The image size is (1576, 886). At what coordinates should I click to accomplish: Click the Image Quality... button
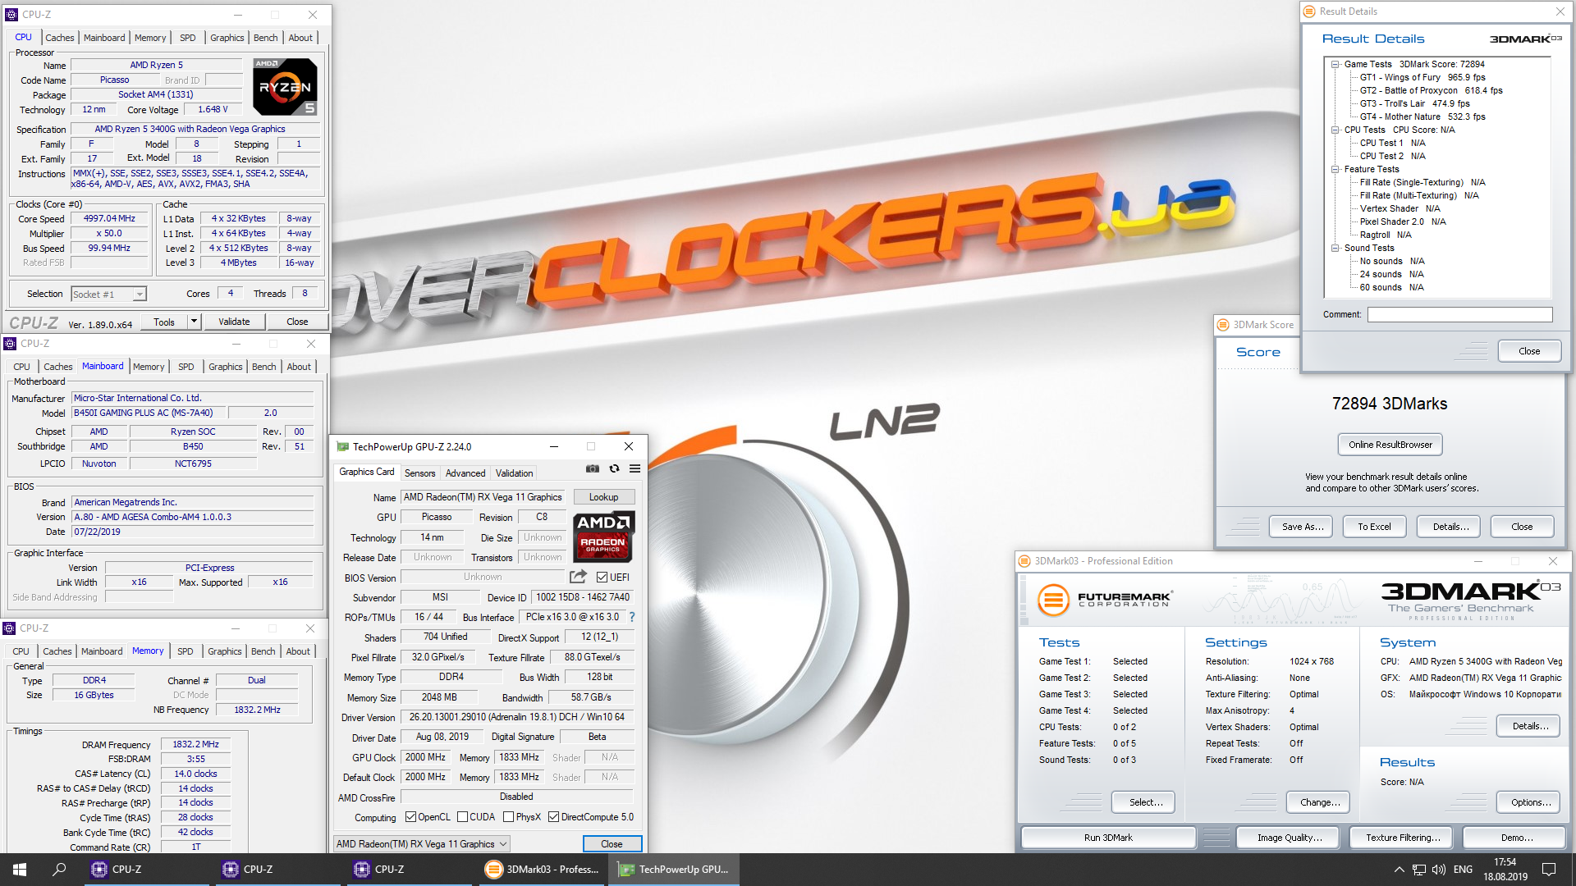pyautogui.click(x=1290, y=838)
